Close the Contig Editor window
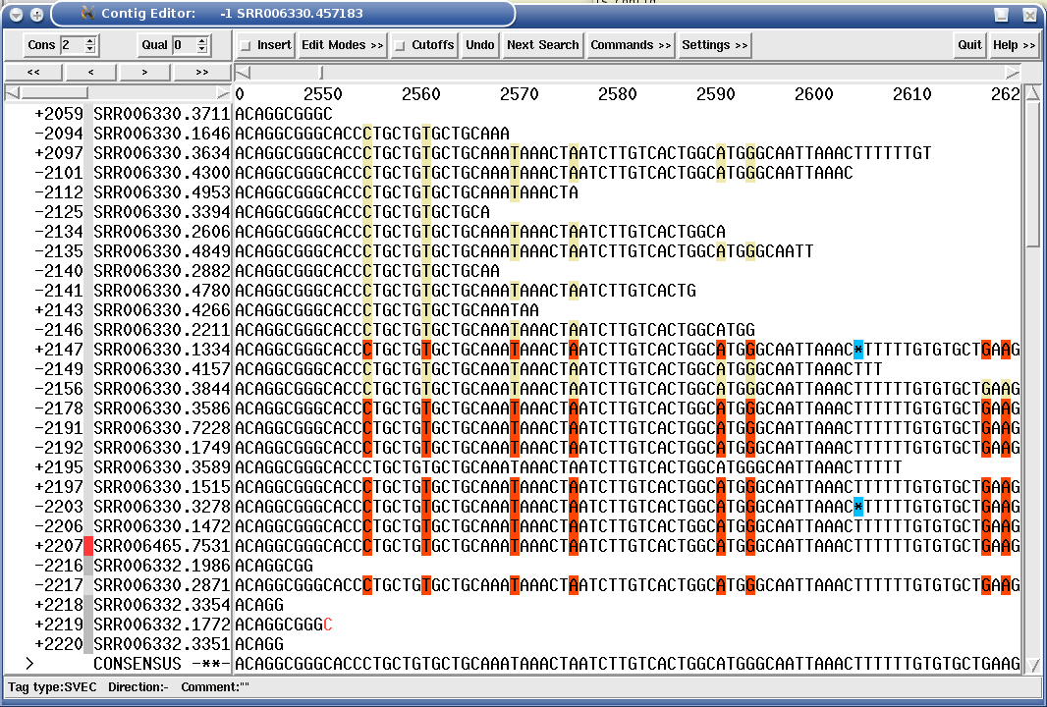 (1029, 14)
